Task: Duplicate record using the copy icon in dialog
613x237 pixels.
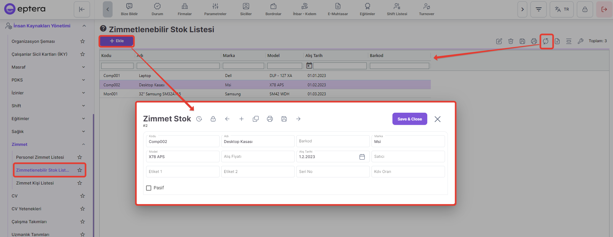Action: [256, 119]
